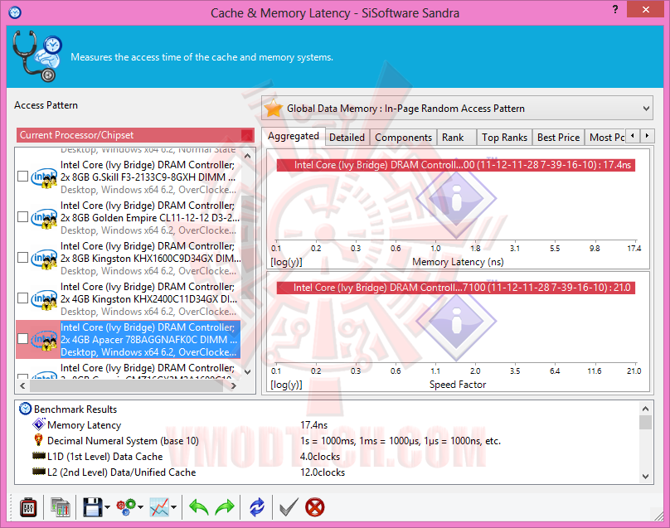Click the info diamond in Speed Factor chart

[456, 322]
